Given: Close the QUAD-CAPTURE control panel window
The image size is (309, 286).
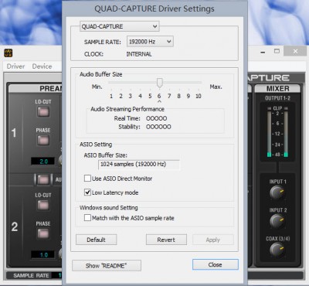Looking at the screenshot, I should 295,51.
